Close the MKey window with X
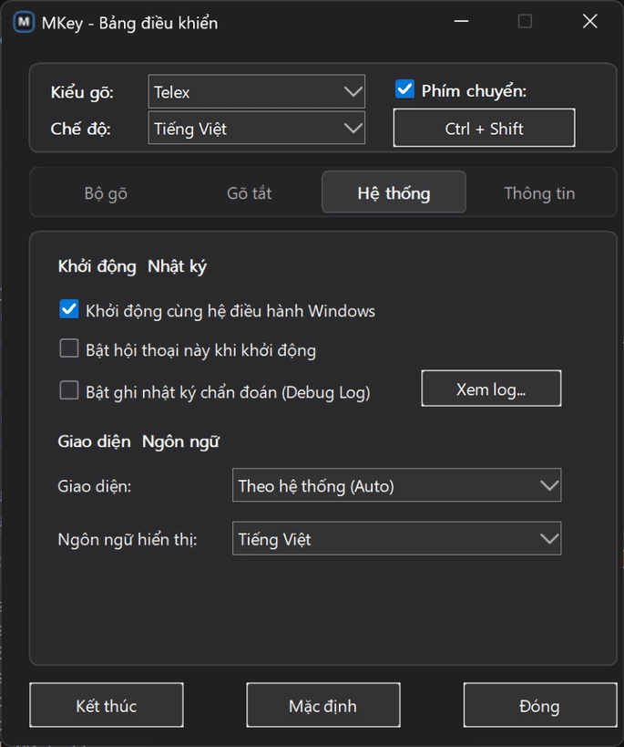624x747 pixels. [590, 22]
